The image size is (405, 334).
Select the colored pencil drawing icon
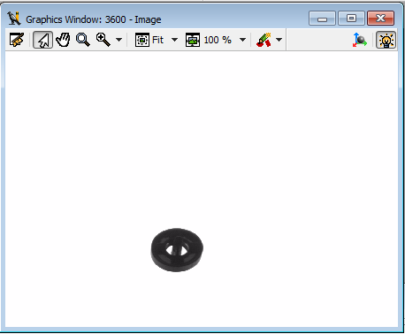tap(264, 40)
